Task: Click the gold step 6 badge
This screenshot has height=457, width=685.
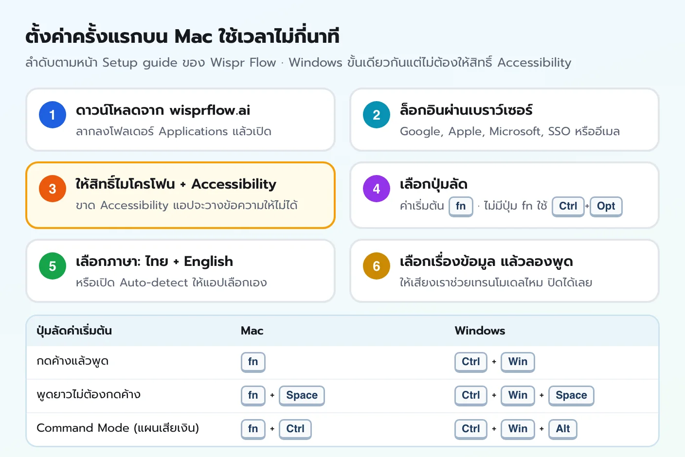Action: (x=377, y=266)
